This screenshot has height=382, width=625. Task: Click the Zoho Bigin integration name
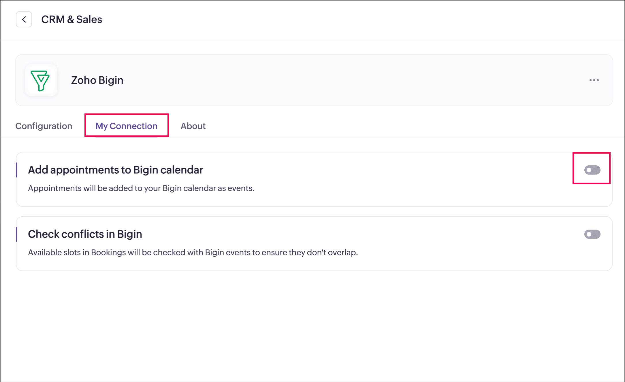(97, 80)
